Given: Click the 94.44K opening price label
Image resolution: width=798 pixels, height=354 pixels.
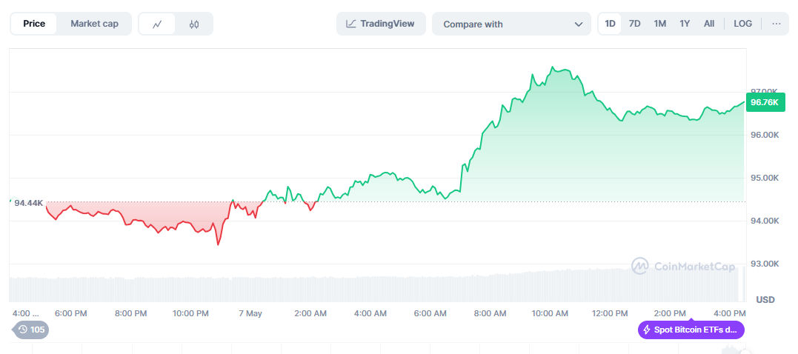Looking at the screenshot, I should tap(28, 202).
